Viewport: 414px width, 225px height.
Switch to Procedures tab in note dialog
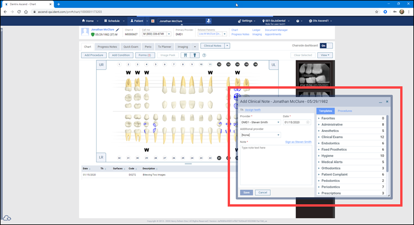pyautogui.click(x=345, y=111)
